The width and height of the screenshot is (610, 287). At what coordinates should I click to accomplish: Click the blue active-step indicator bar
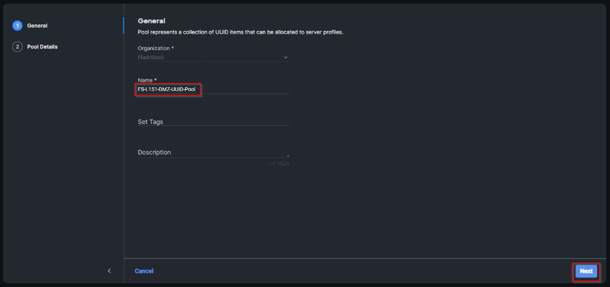click(x=123, y=26)
